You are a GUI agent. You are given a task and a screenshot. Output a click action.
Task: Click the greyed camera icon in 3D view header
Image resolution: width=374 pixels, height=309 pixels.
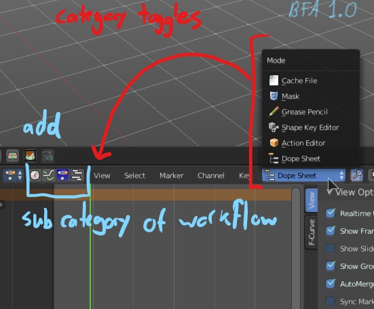[x=48, y=156]
